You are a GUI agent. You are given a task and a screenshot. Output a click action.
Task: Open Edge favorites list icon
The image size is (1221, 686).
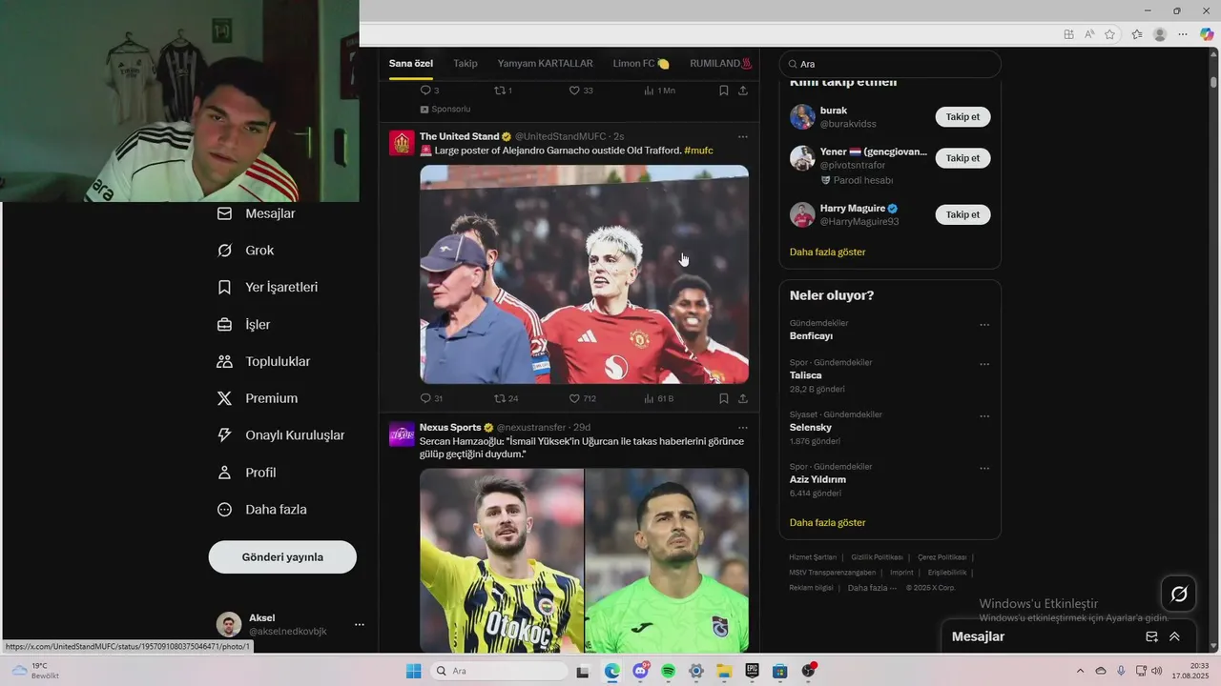coord(1137,34)
